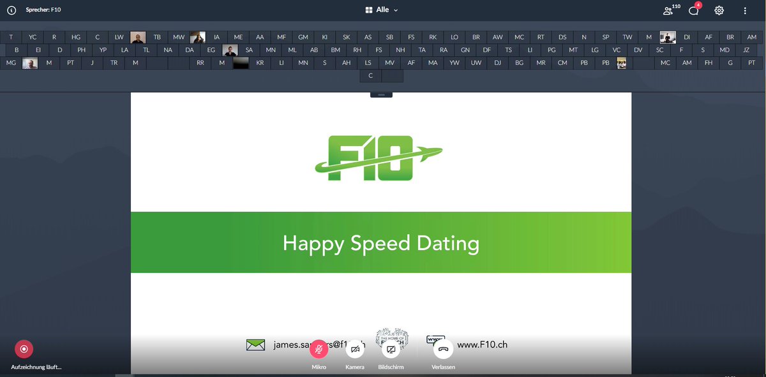
Task: Select participant tile YW
Action: pyautogui.click(x=454, y=63)
